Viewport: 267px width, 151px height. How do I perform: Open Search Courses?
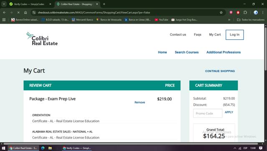tap(187, 52)
